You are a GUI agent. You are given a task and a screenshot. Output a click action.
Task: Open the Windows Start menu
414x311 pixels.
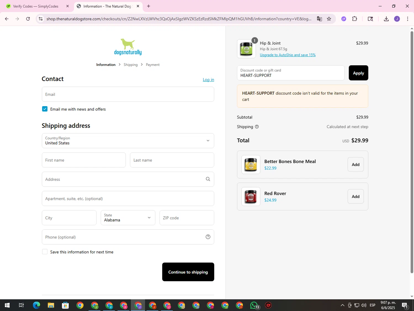click(7, 305)
